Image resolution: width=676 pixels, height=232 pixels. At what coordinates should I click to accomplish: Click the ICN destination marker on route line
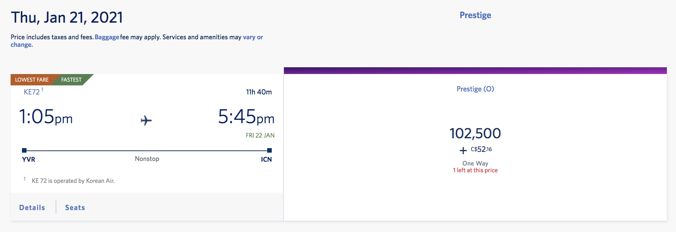[269, 150]
